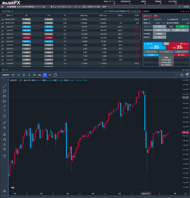
Task: Choose the candlestick chart style icon
Action: [x=24, y=75]
